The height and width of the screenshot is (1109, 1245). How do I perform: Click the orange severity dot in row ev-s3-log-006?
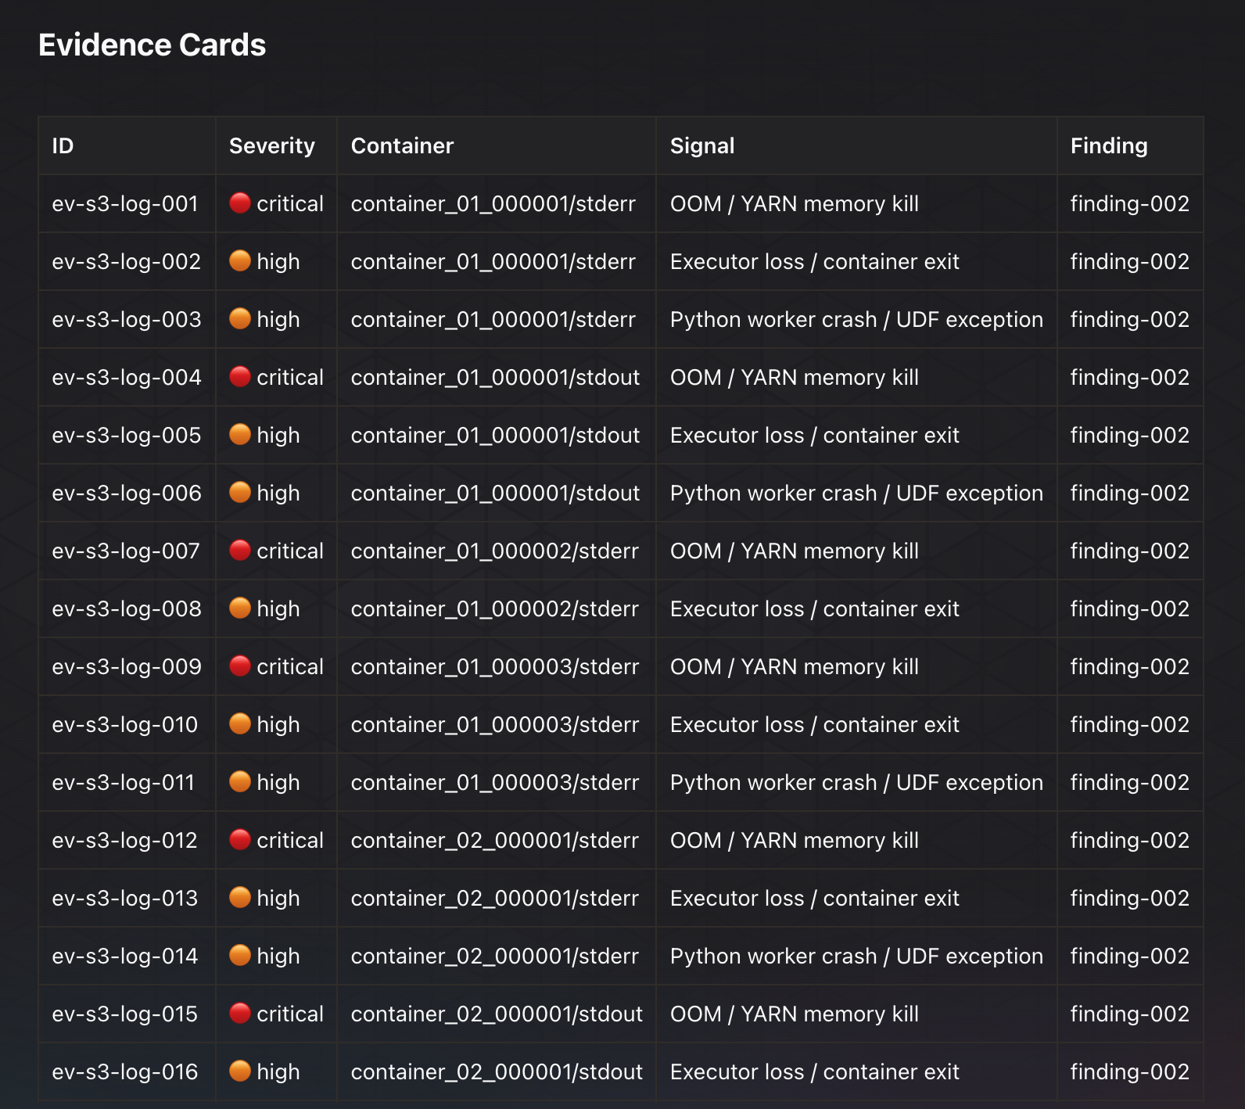pyautogui.click(x=240, y=493)
